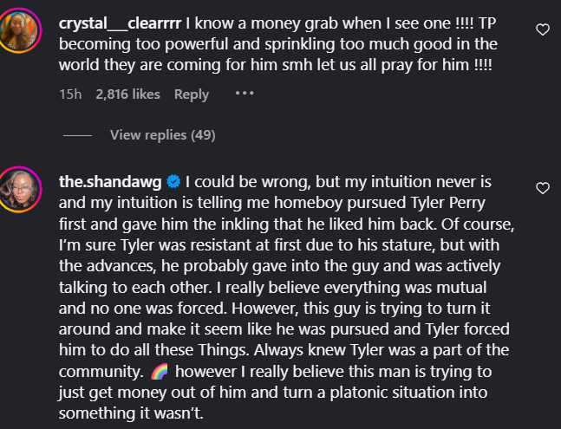Viewport: 561px width, 429px height.
Task: Show the 2,816 likes list
Action: [x=127, y=94]
